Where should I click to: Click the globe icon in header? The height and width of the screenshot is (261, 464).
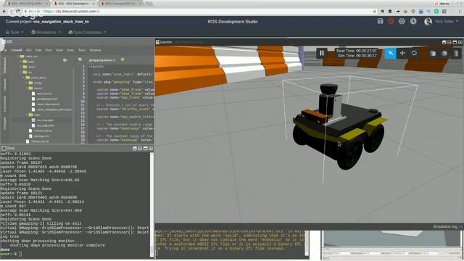[402, 21]
